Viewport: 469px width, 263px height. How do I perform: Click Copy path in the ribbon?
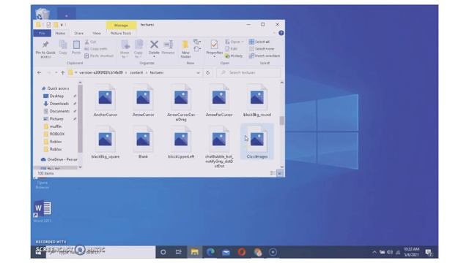tap(96, 49)
